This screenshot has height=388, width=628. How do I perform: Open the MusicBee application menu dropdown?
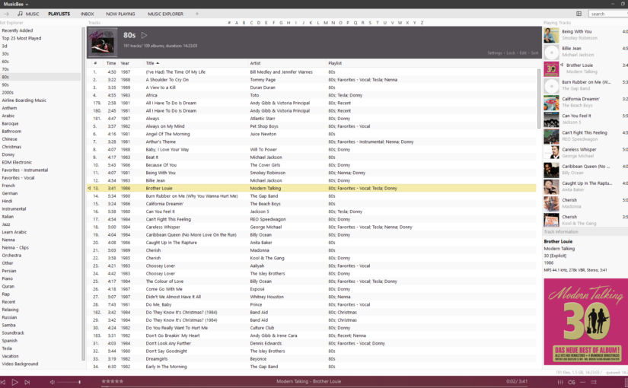pos(16,4)
